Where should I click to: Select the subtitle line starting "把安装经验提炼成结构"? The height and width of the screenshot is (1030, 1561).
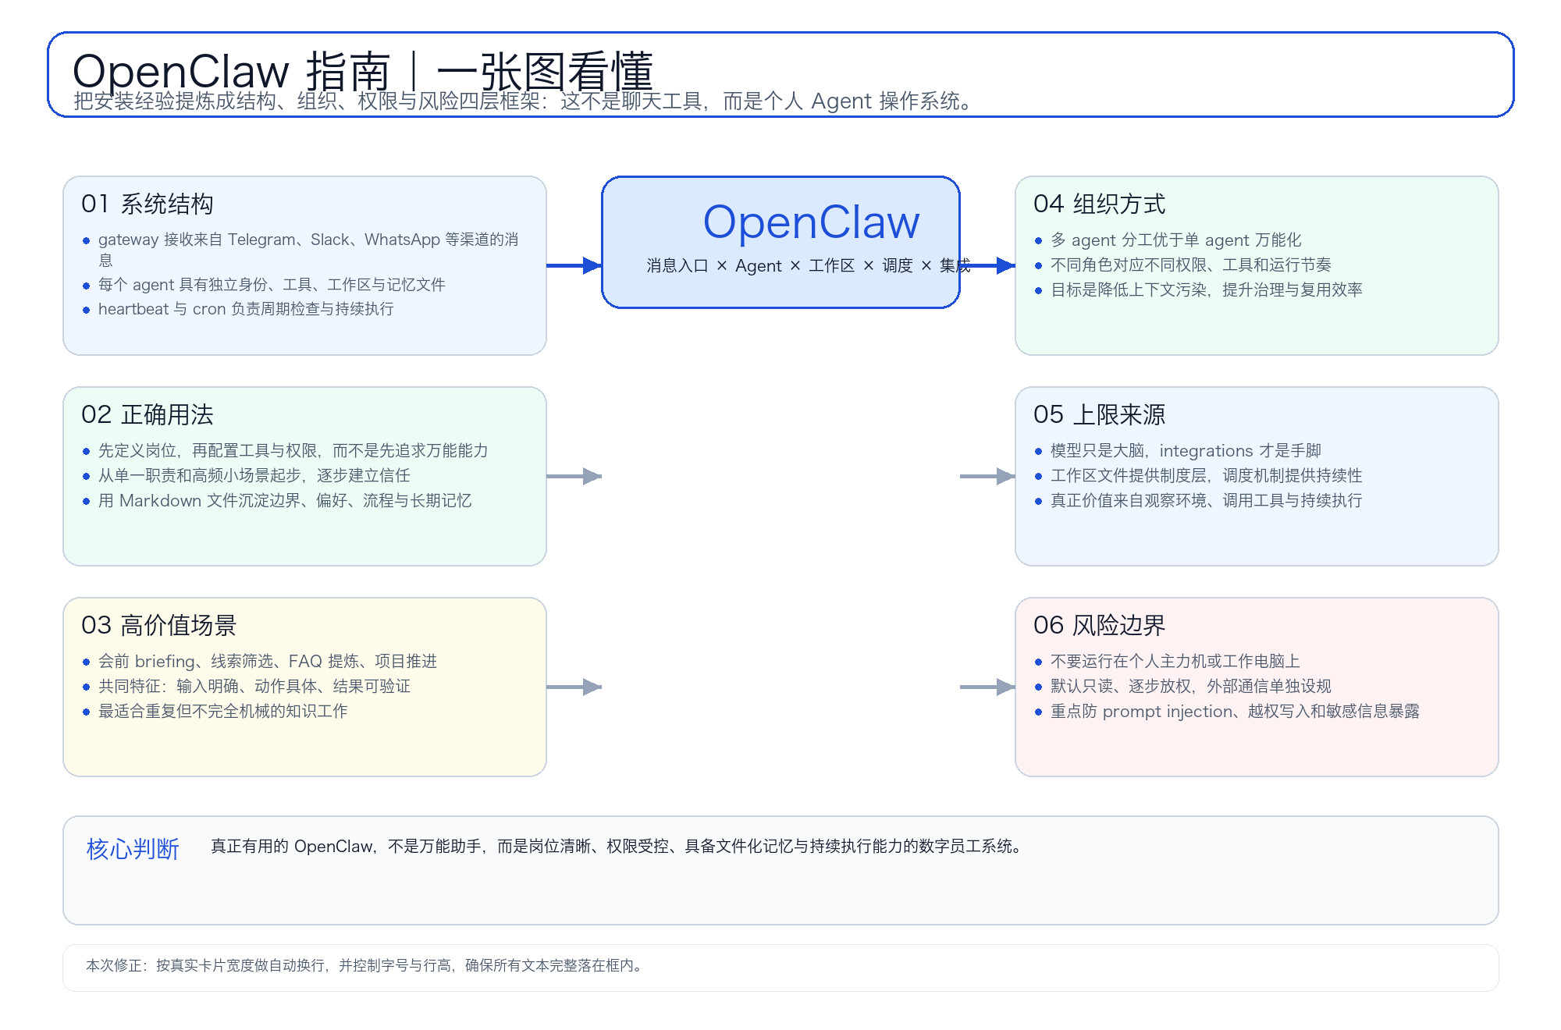[523, 101]
